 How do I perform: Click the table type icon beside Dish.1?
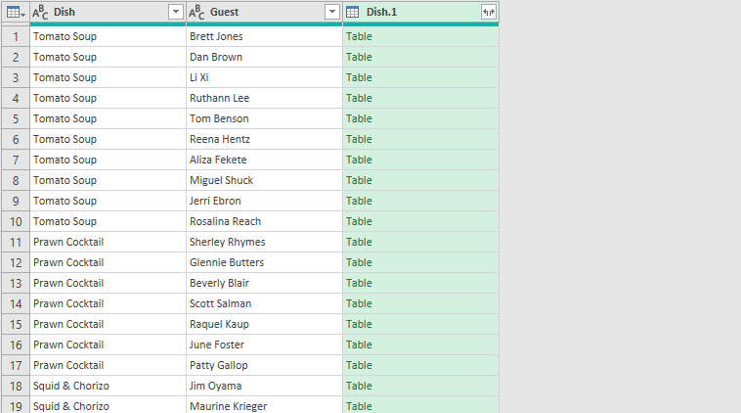tap(353, 12)
